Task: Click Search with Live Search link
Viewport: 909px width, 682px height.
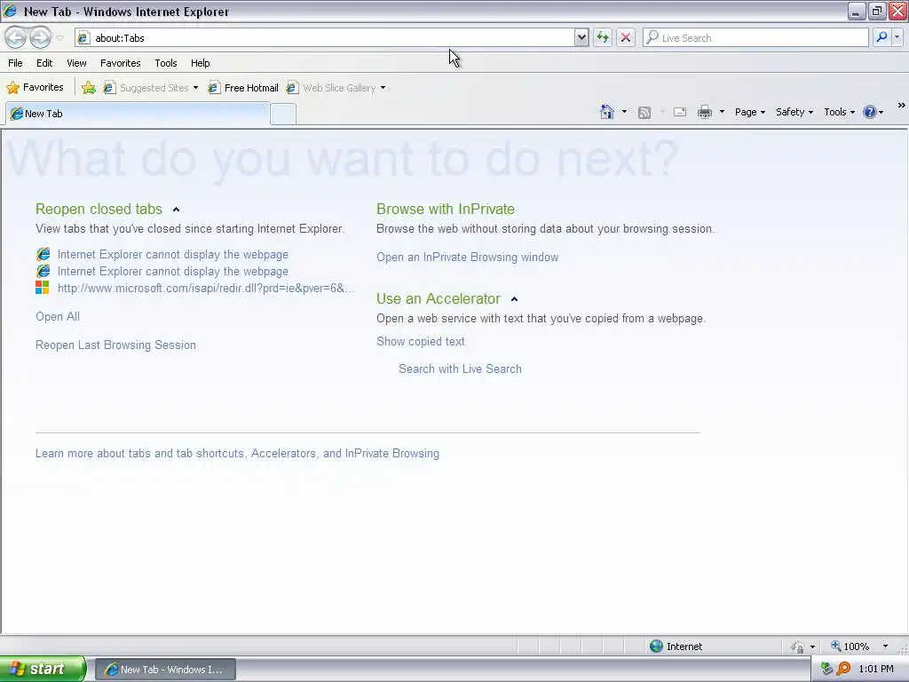Action: (x=460, y=369)
